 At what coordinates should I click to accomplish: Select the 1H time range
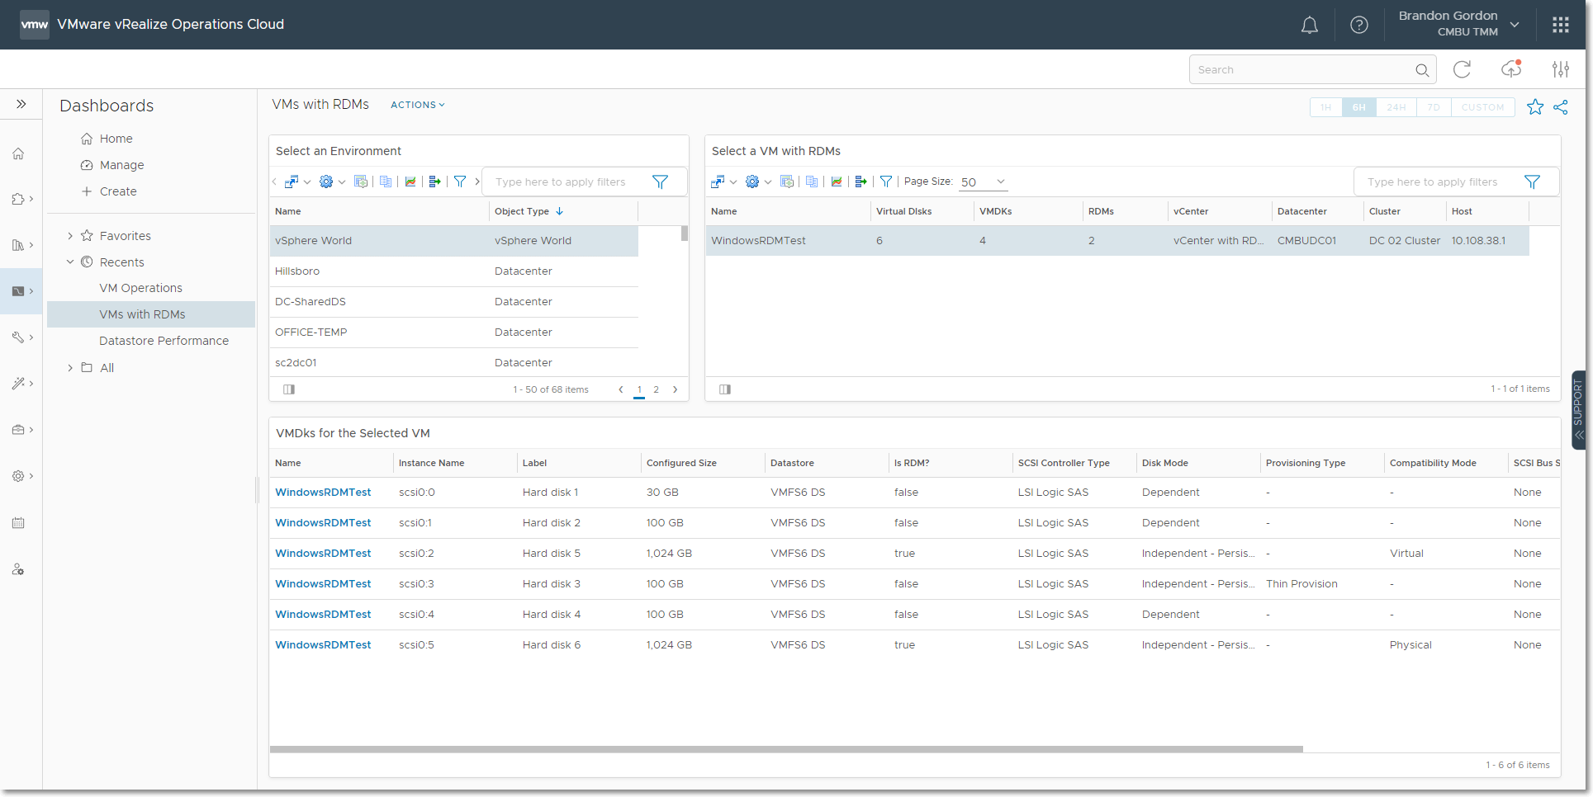point(1326,107)
